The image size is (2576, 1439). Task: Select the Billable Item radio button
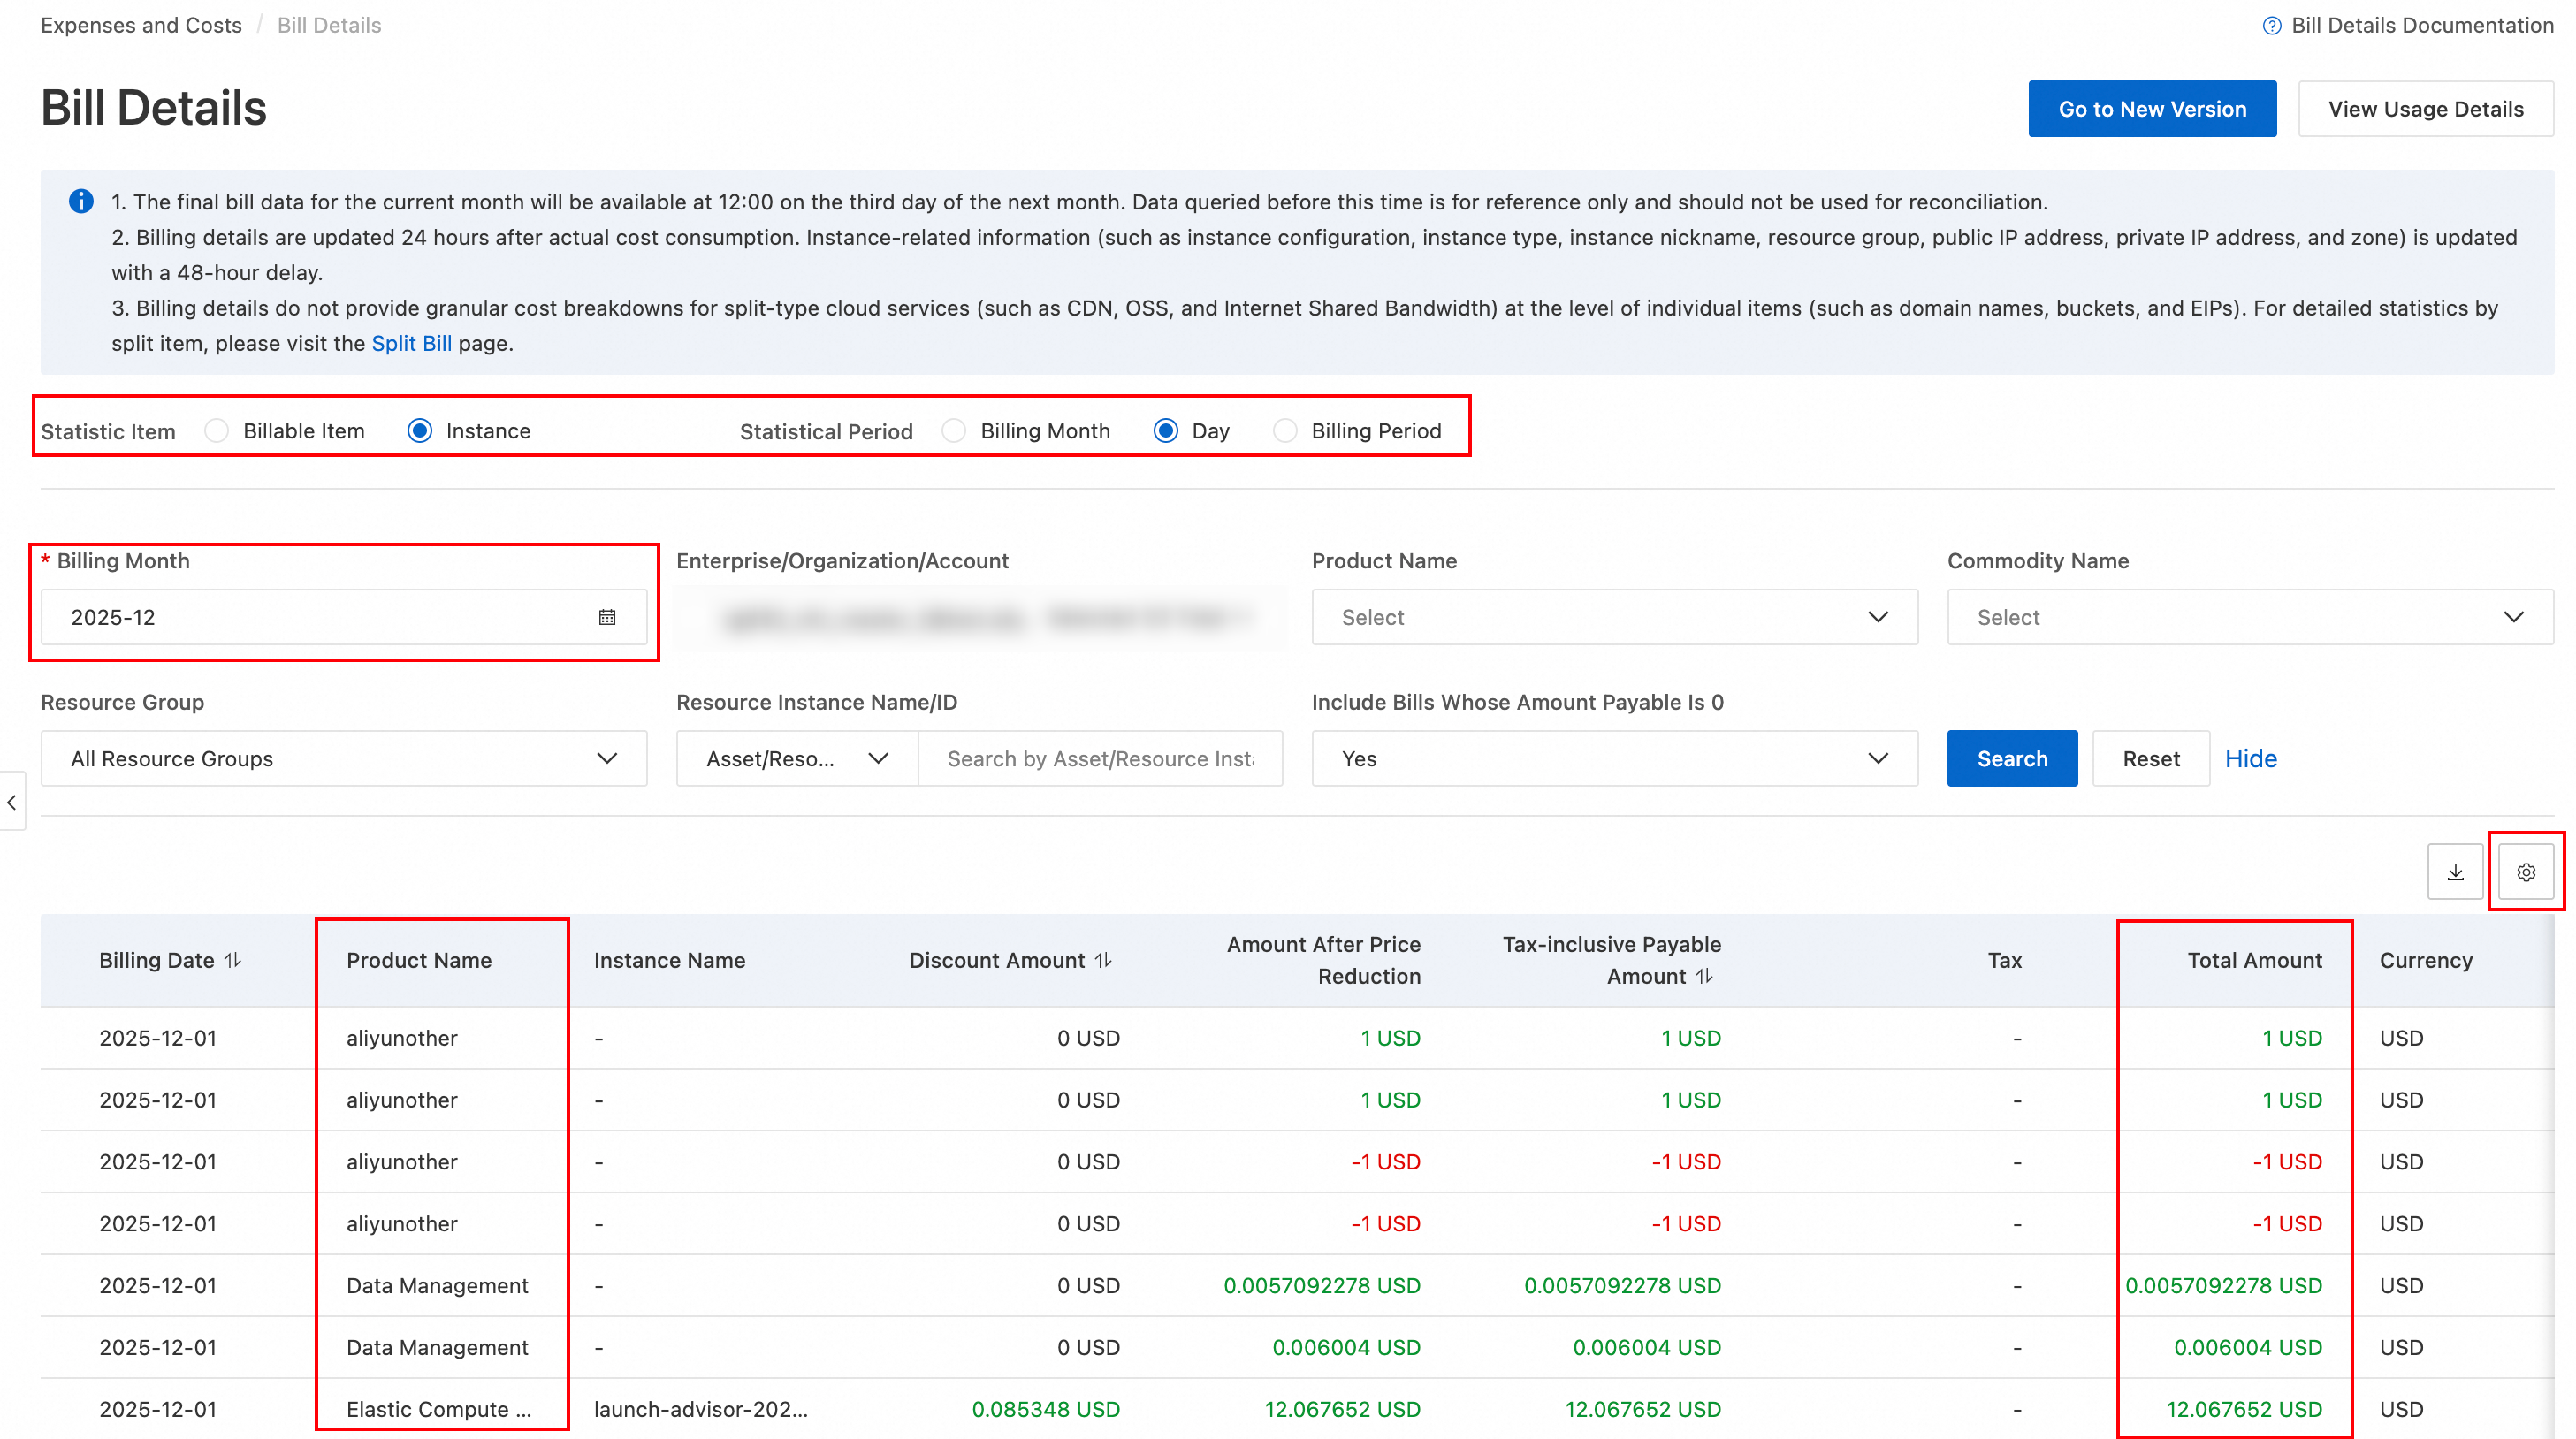217,431
